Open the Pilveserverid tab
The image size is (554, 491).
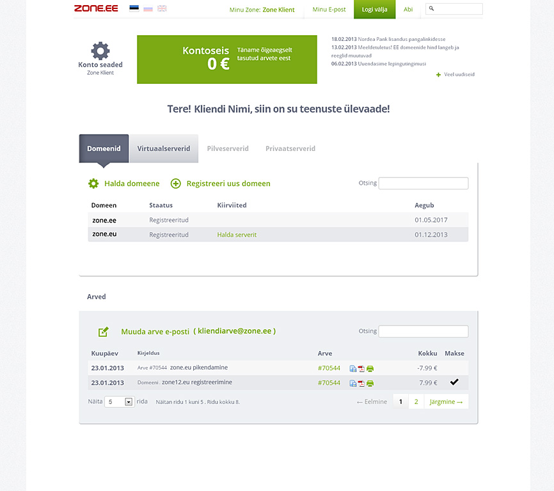point(228,148)
